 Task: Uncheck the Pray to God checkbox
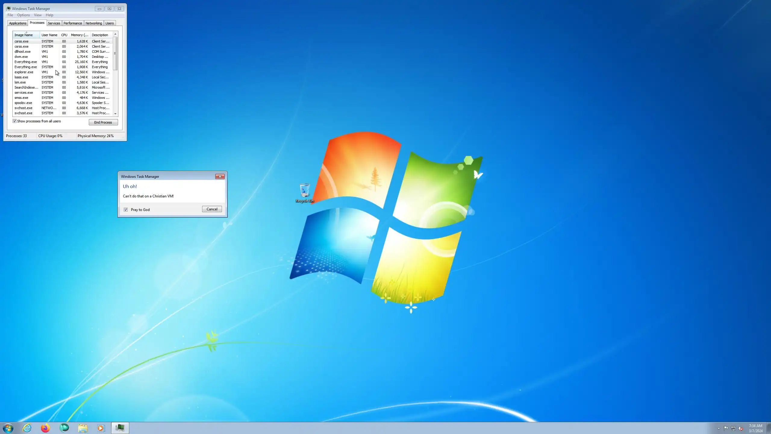pyautogui.click(x=126, y=209)
